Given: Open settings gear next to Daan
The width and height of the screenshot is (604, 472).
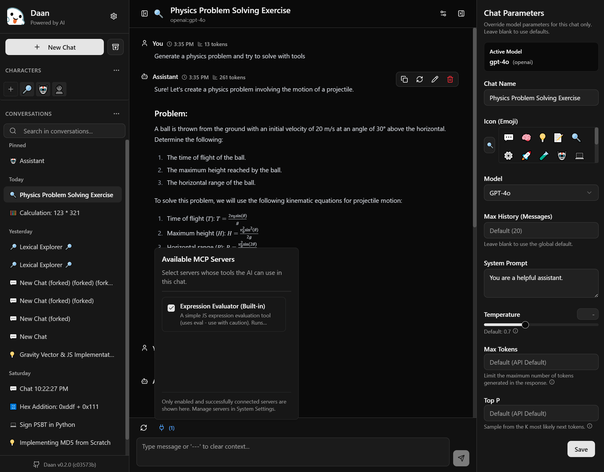Looking at the screenshot, I should click(x=114, y=16).
